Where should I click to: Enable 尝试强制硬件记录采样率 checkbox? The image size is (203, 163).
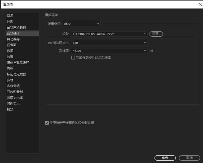[x=73, y=58]
